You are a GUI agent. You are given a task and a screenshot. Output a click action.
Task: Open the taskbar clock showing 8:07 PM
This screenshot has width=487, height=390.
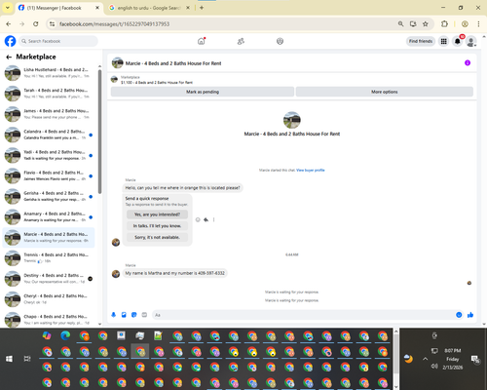[x=453, y=359]
